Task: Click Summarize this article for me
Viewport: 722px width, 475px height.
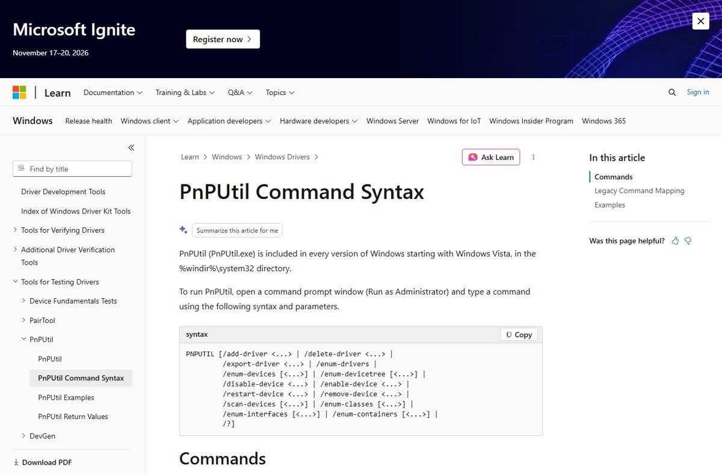Action: (237, 230)
